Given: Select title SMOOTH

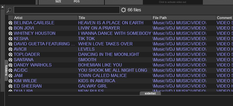Looking at the screenshot, I should coord(87,60).
